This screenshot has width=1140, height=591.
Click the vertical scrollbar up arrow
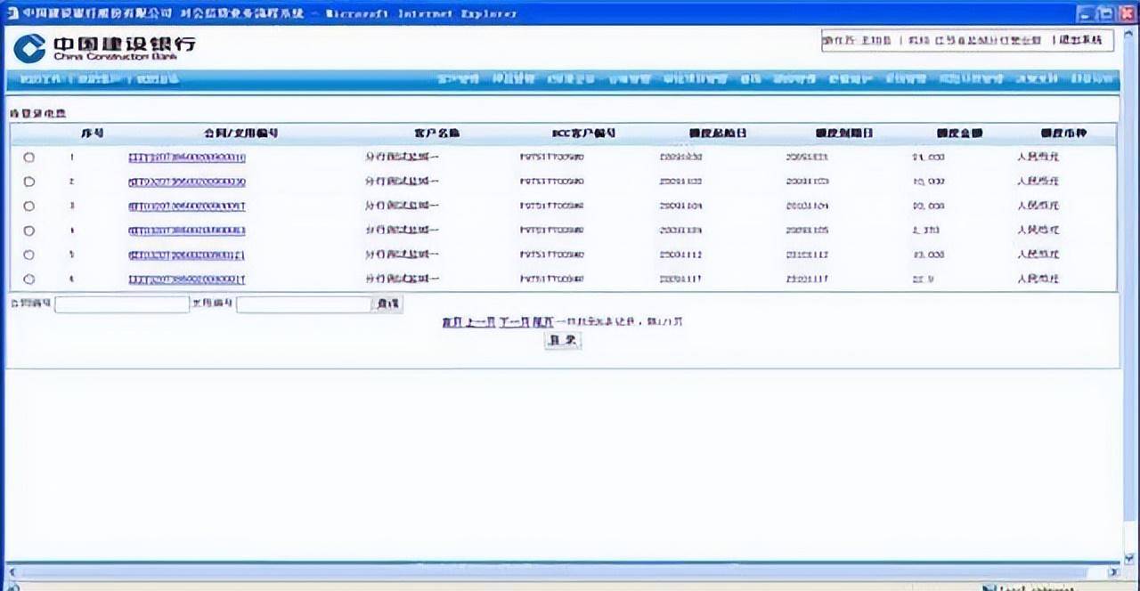[x=1128, y=32]
